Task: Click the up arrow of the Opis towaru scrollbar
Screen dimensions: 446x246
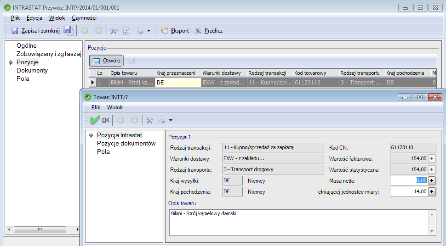Action: click(432, 214)
